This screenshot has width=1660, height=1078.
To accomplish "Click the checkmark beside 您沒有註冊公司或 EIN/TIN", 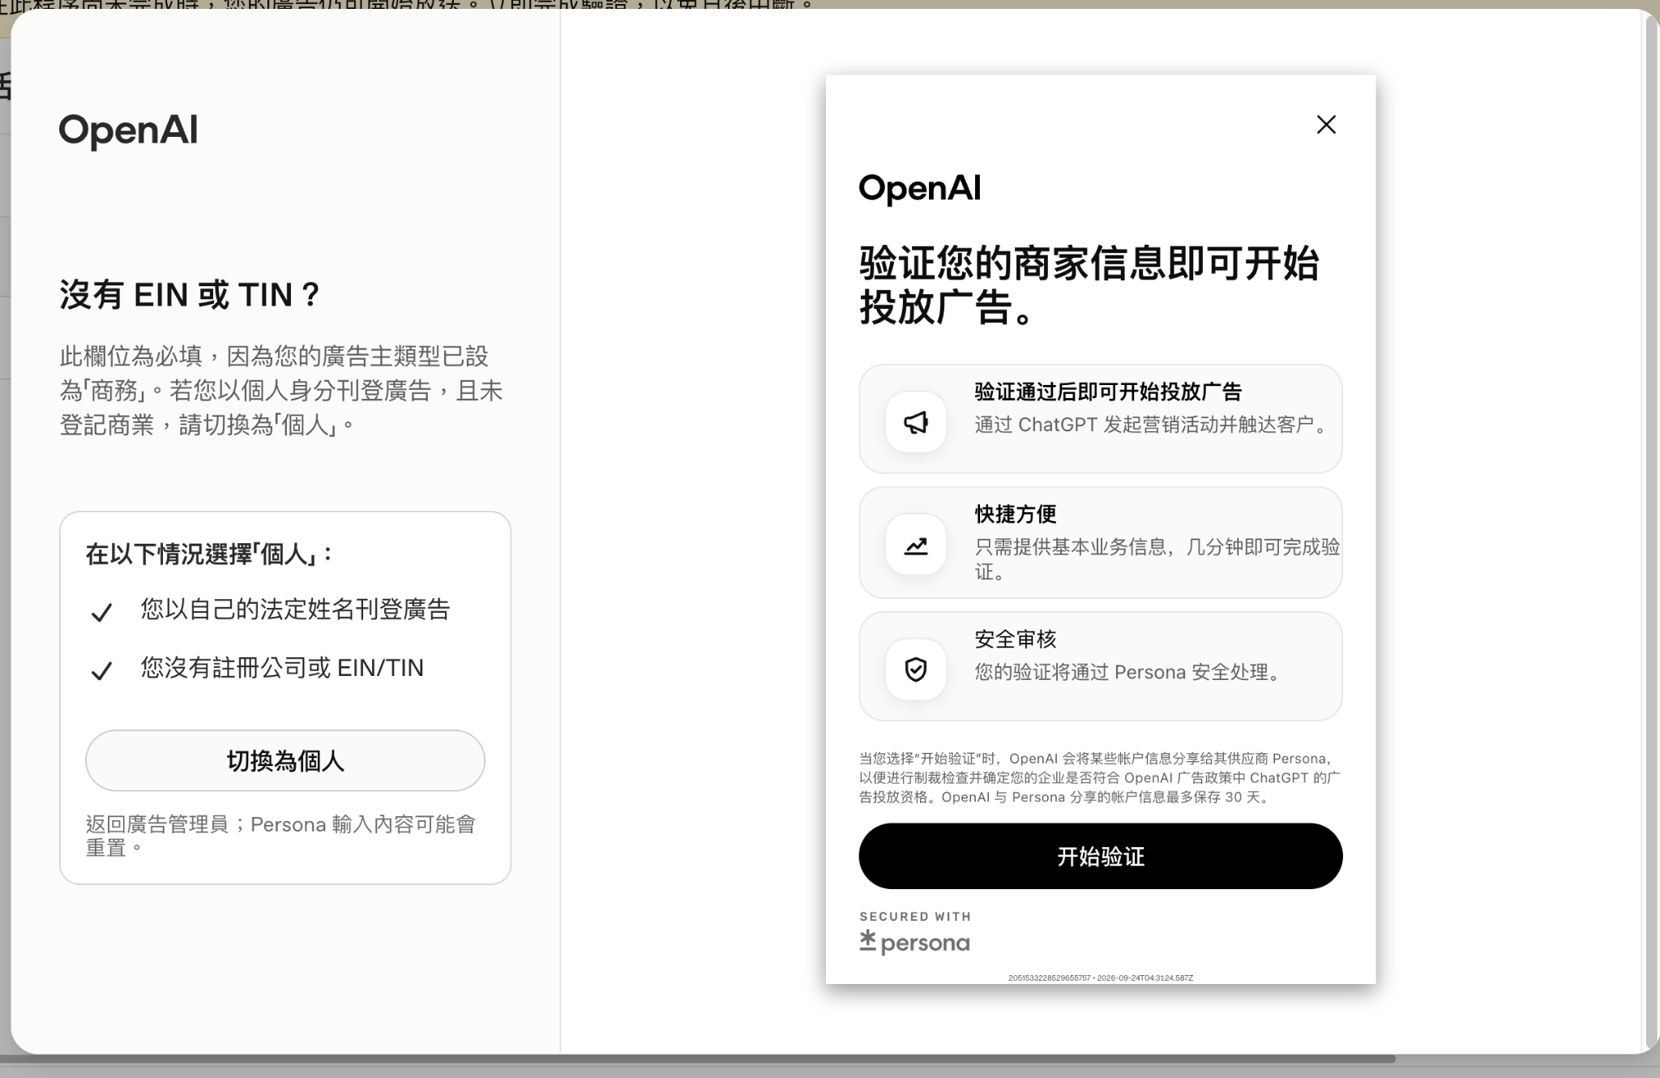I will click(x=101, y=670).
